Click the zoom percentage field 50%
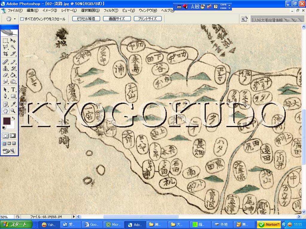 [7, 217]
